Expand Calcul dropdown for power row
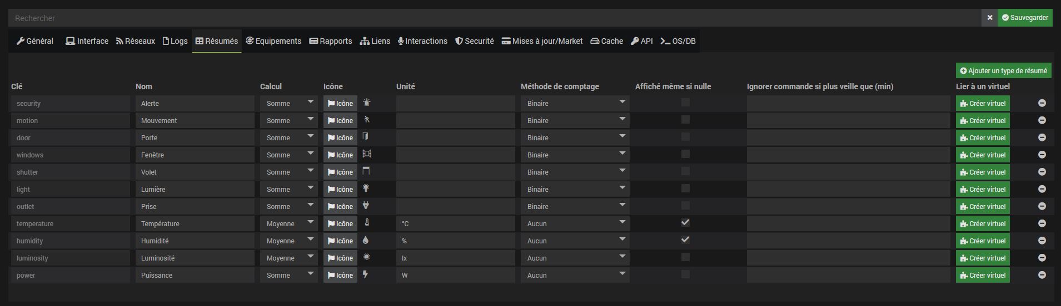1061x306 pixels. (x=288, y=276)
